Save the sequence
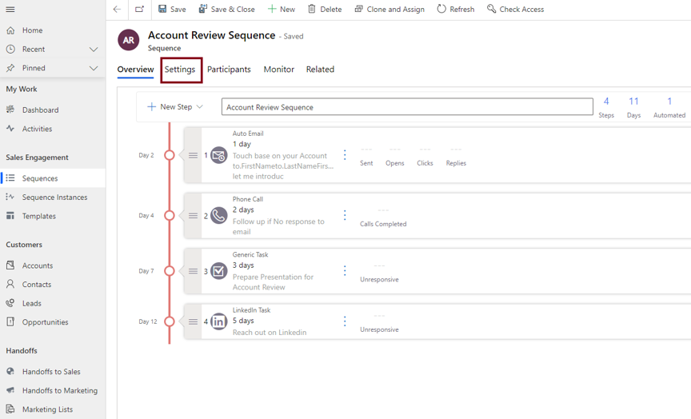This screenshot has width=691, height=419. pyautogui.click(x=172, y=10)
